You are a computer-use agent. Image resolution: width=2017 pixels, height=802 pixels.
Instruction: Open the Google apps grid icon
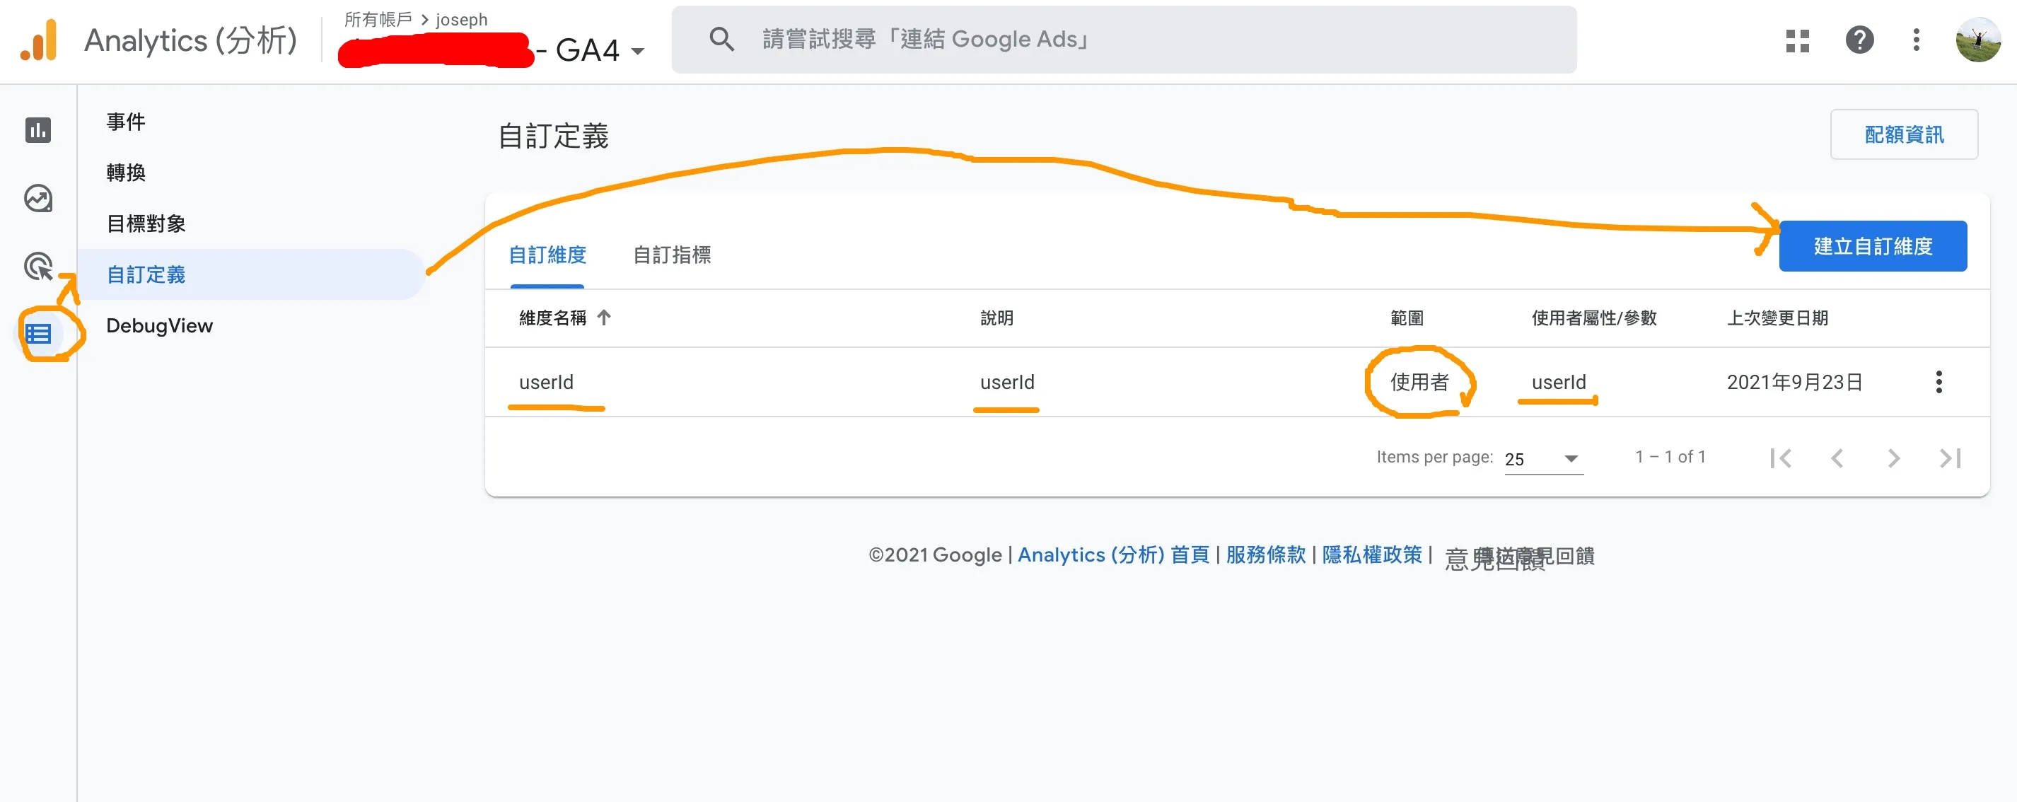click(1797, 40)
